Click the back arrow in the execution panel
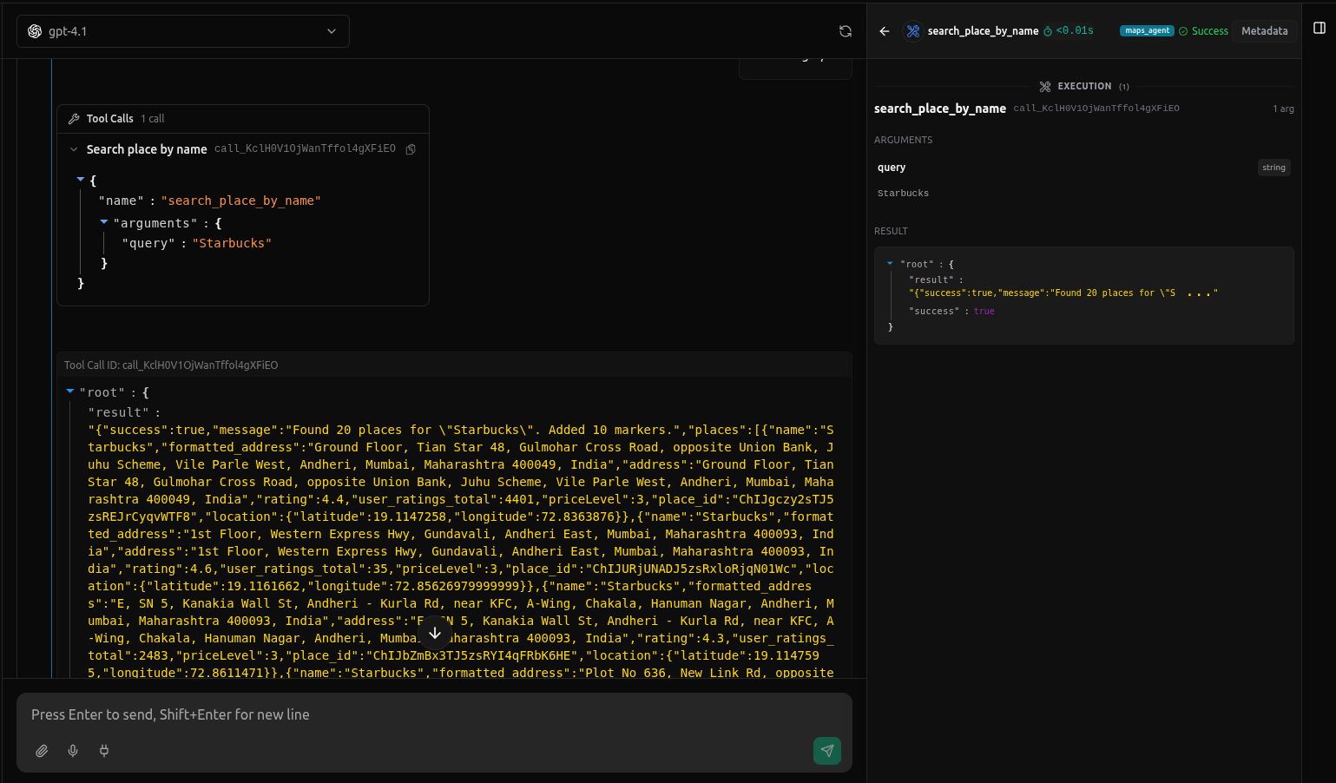Screen dimensions: 1336x783 coord(884,30)
